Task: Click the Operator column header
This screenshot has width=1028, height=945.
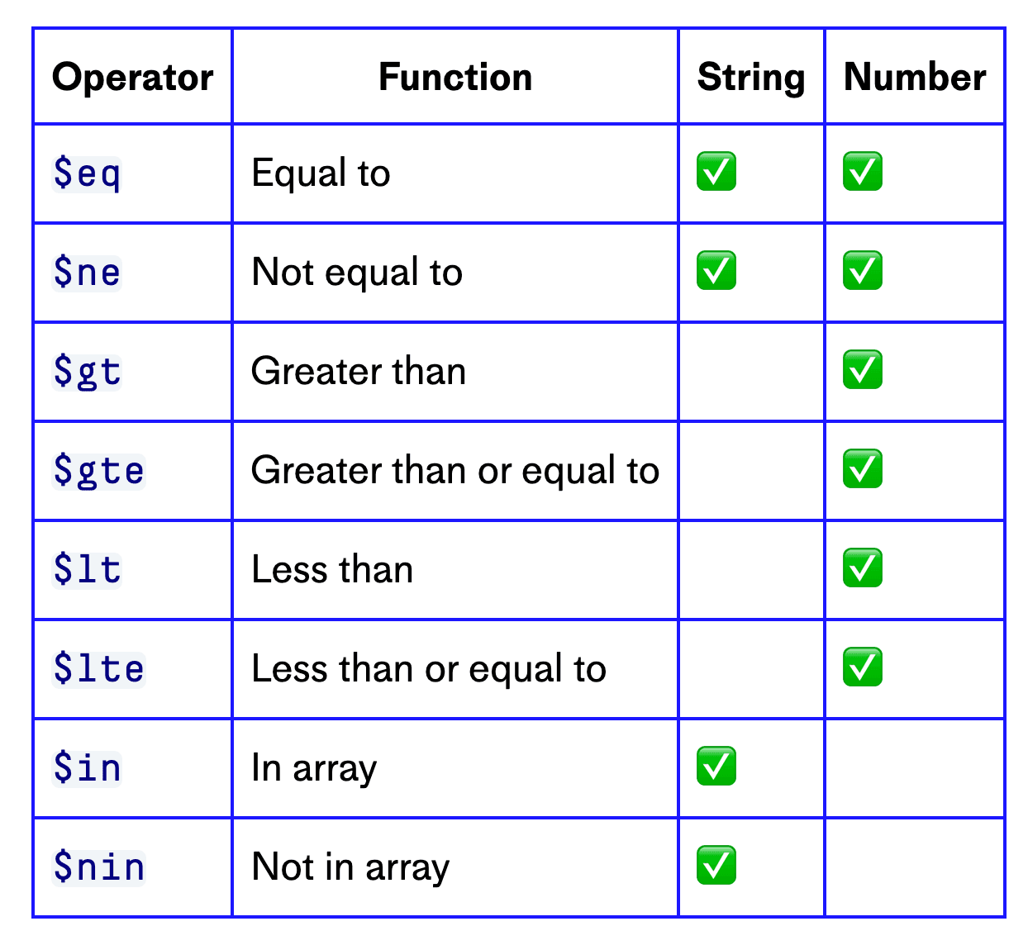Action: (x=132, y=78)
